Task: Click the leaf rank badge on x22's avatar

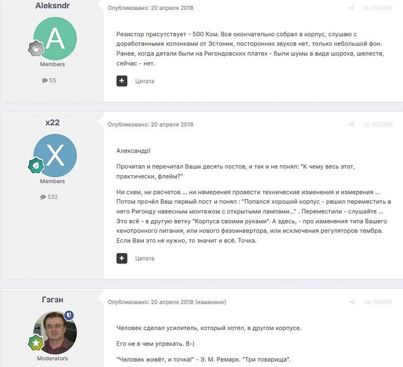Action: [x=36, y=165]
